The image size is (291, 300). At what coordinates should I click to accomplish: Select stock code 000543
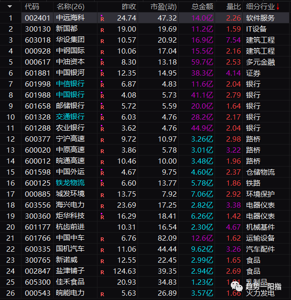(38, 293)
